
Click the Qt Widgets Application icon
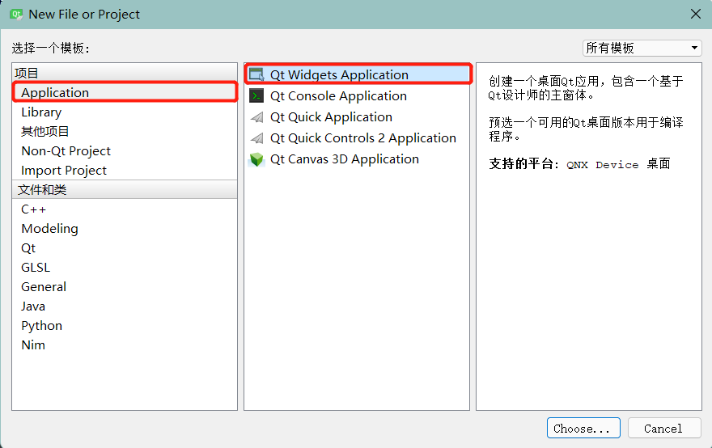point(256,74)
